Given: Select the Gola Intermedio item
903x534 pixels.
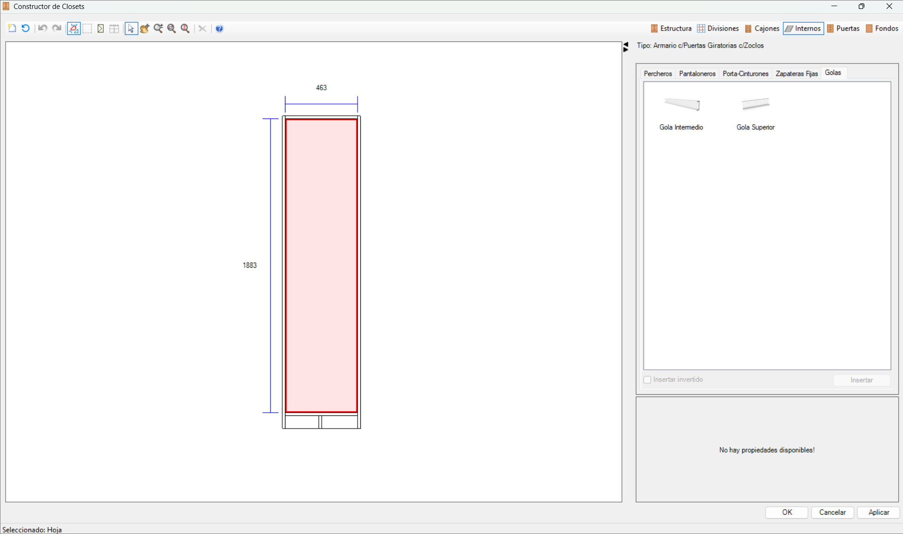Looking at the screenshot, I should click(x=681, y=113).
